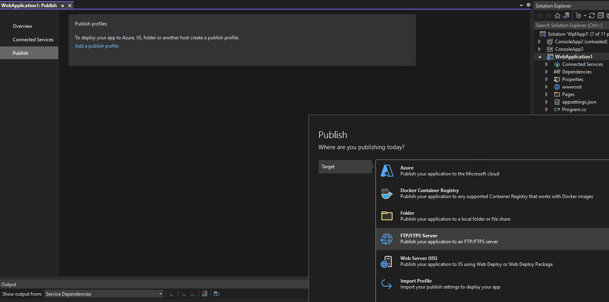Expand the wwwroot folder arrow
The width and height of the screenshot is (609, 302).
click(546, 87)
